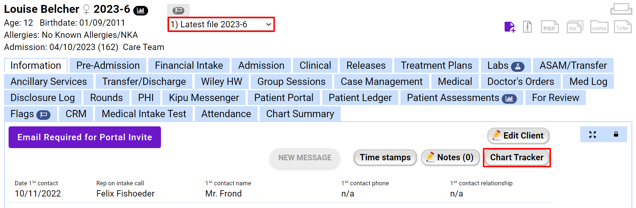Go to the Flags tab
Screen dimensions: 636x208
pyautogui.click(x=30, y=114)
